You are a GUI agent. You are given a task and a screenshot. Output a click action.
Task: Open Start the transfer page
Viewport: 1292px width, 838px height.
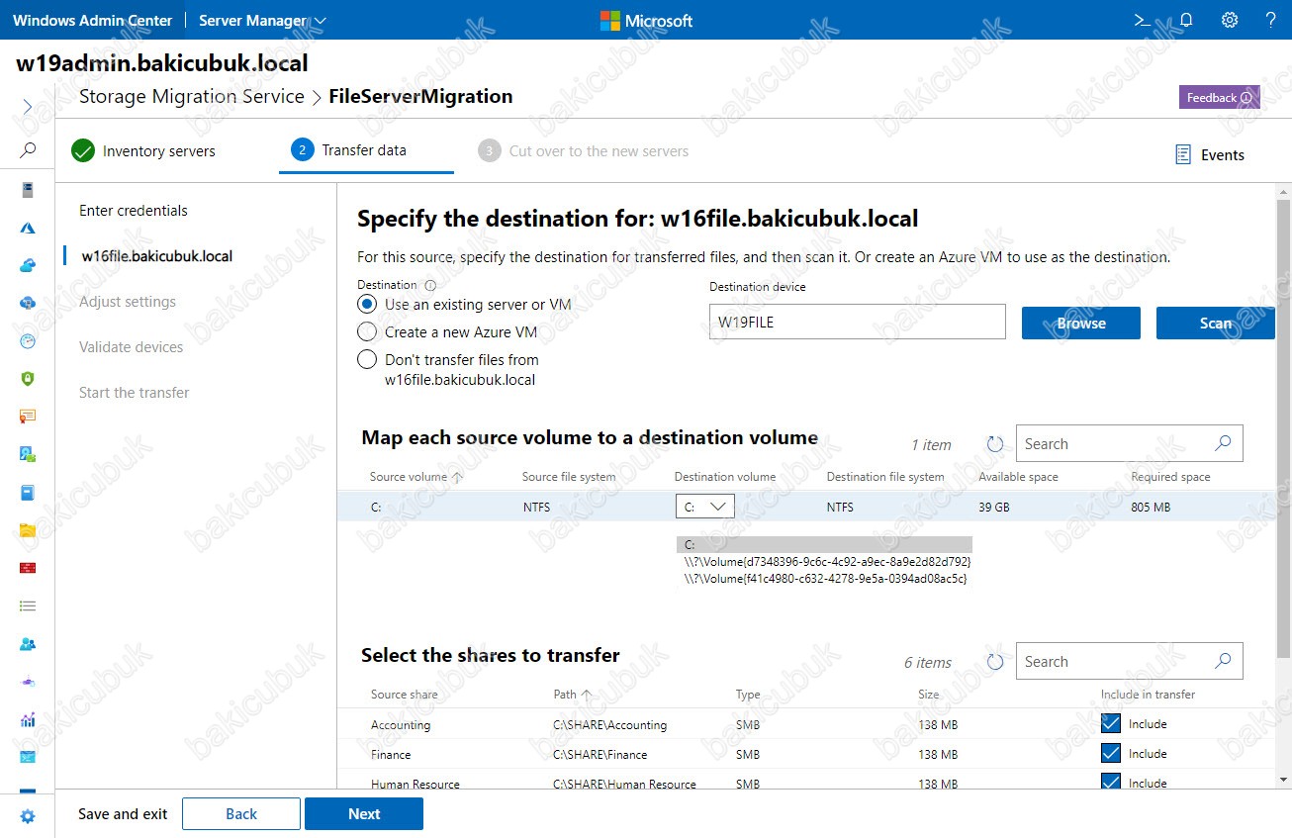click(x=135, y=393)
